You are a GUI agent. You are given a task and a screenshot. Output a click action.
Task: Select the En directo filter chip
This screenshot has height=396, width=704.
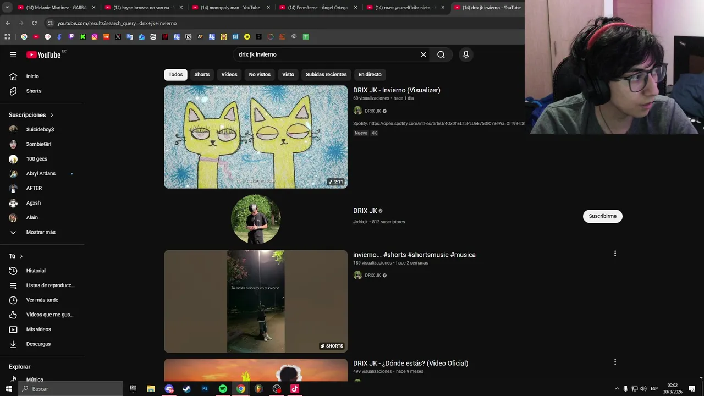370,74
